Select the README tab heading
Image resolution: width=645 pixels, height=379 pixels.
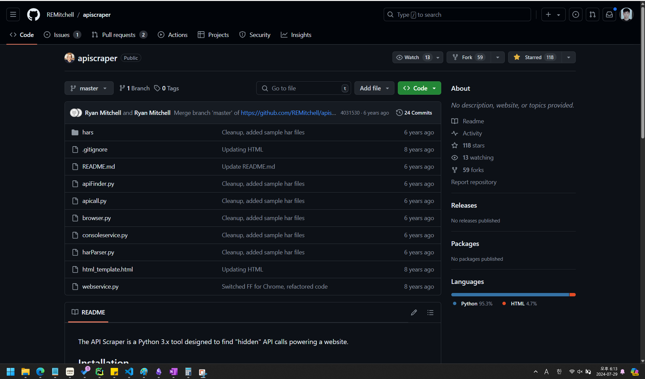click(x=88, y=312)
